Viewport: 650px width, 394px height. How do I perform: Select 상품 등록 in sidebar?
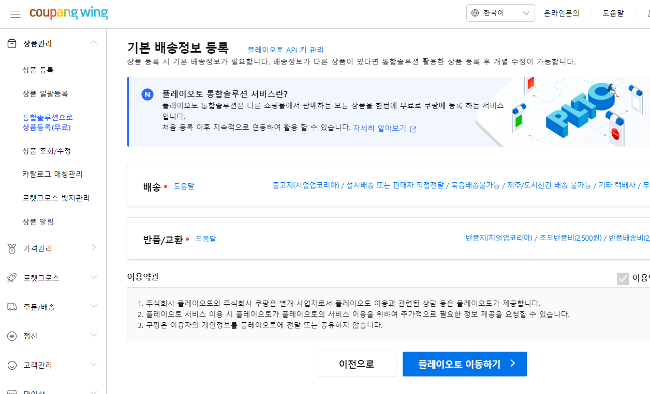tap(38, 70)
